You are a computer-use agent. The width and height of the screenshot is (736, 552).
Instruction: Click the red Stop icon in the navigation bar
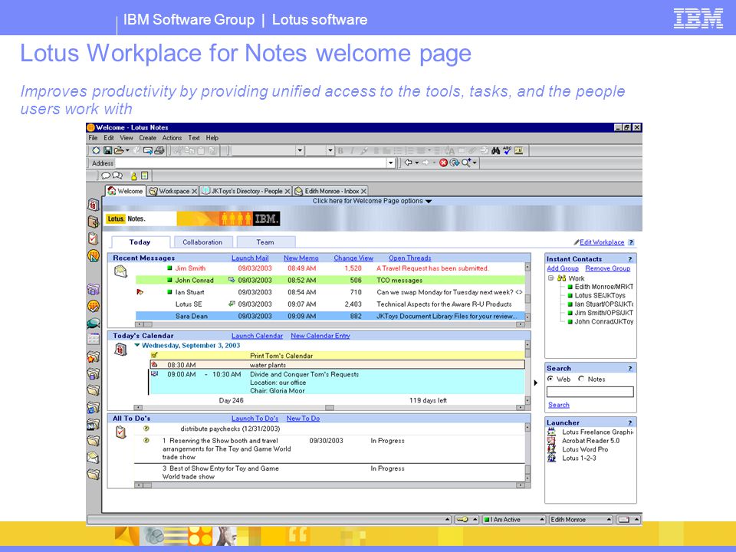tap(443, 163)
